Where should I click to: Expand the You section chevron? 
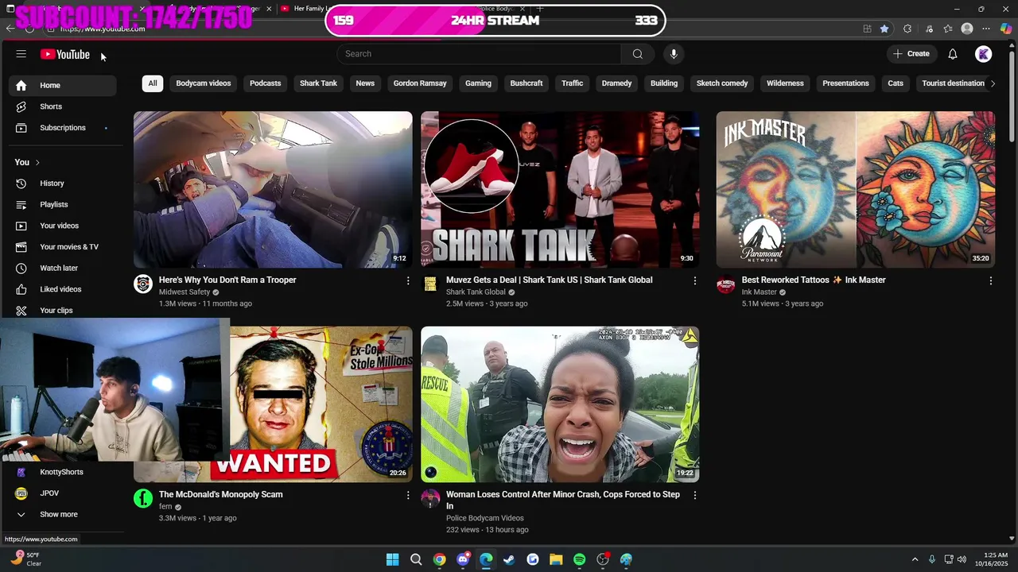(37, 162)
